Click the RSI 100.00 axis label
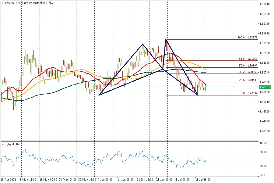The height and width of the screenshot is (183, 274). click(x=264, y=143)
